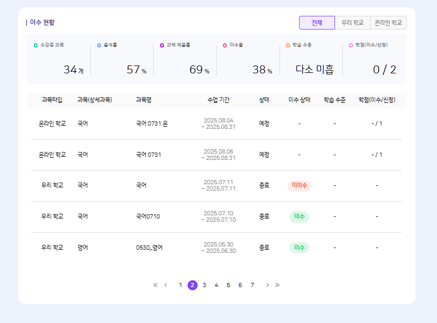Viewport: 437px width, 323px height.
Task: Select the 0530_영어 course name
Action: (x=149, y=247)
